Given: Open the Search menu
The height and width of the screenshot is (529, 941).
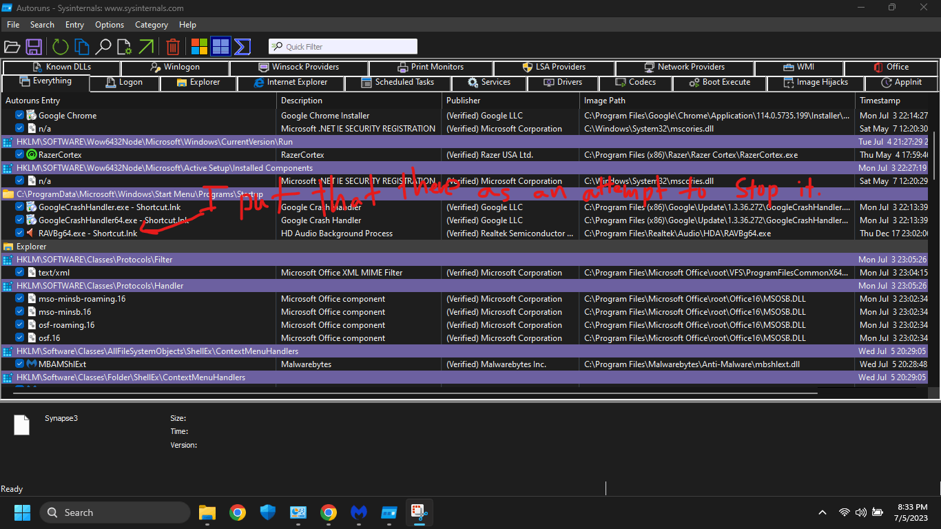Looking at the screenshot, I should pyautogui.click(x=42, y=25).
